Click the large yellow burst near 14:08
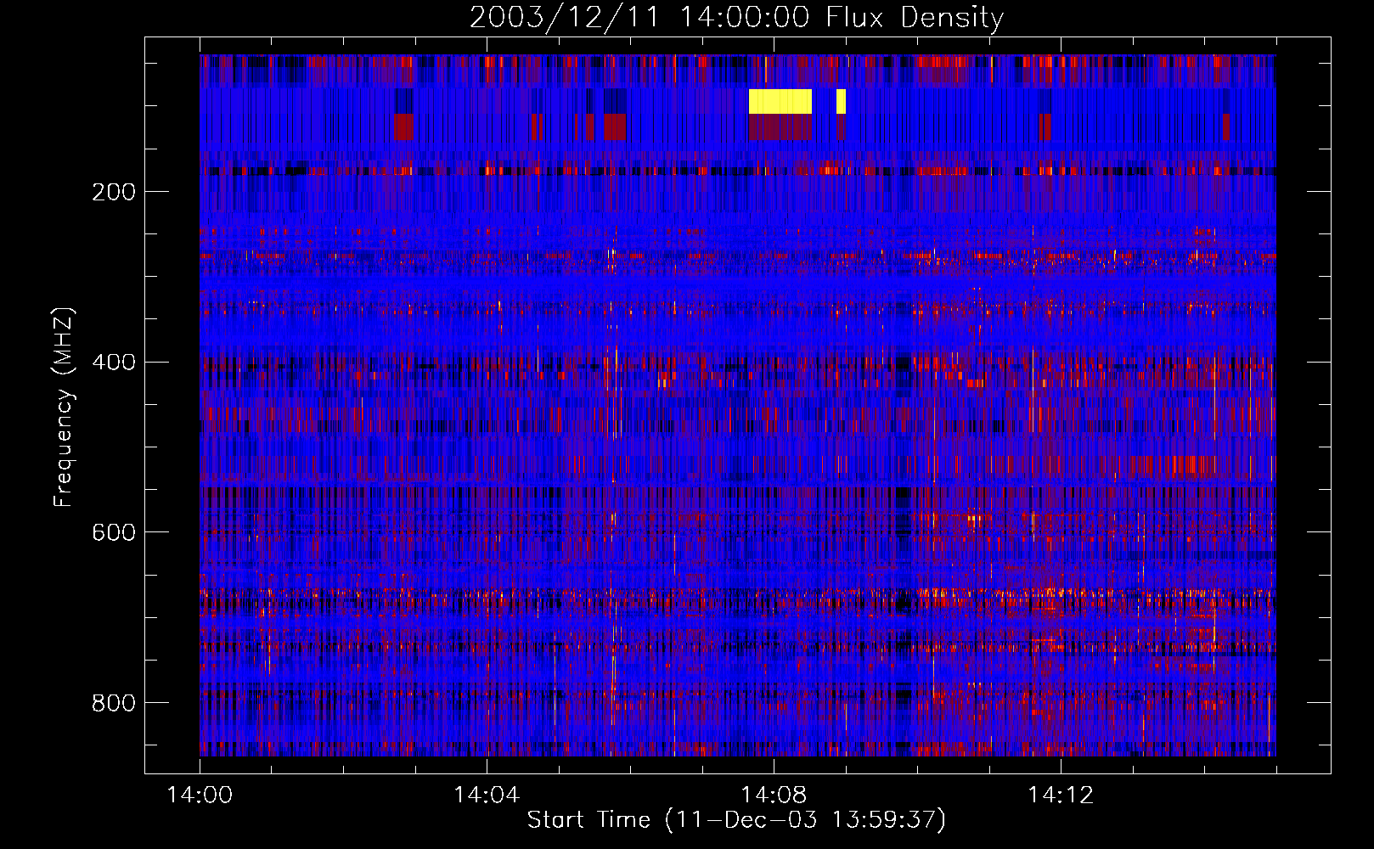 tap(780, 101)
